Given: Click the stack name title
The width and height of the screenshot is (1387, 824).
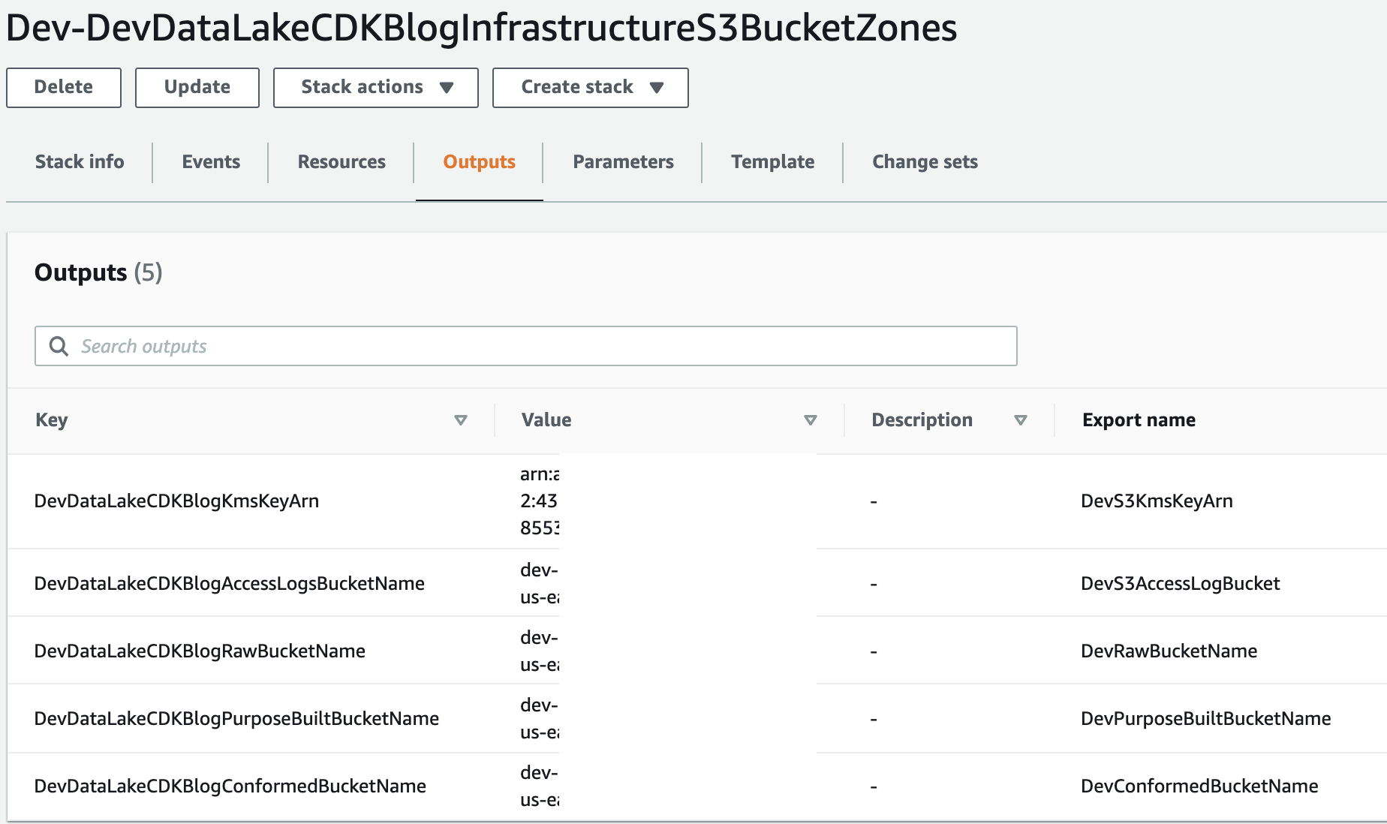Looking at the screenshot, I should click(481, 28).
